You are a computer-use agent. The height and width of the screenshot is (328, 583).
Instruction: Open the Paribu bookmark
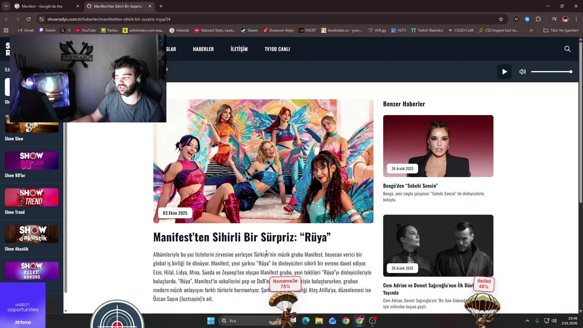(109, 31)
